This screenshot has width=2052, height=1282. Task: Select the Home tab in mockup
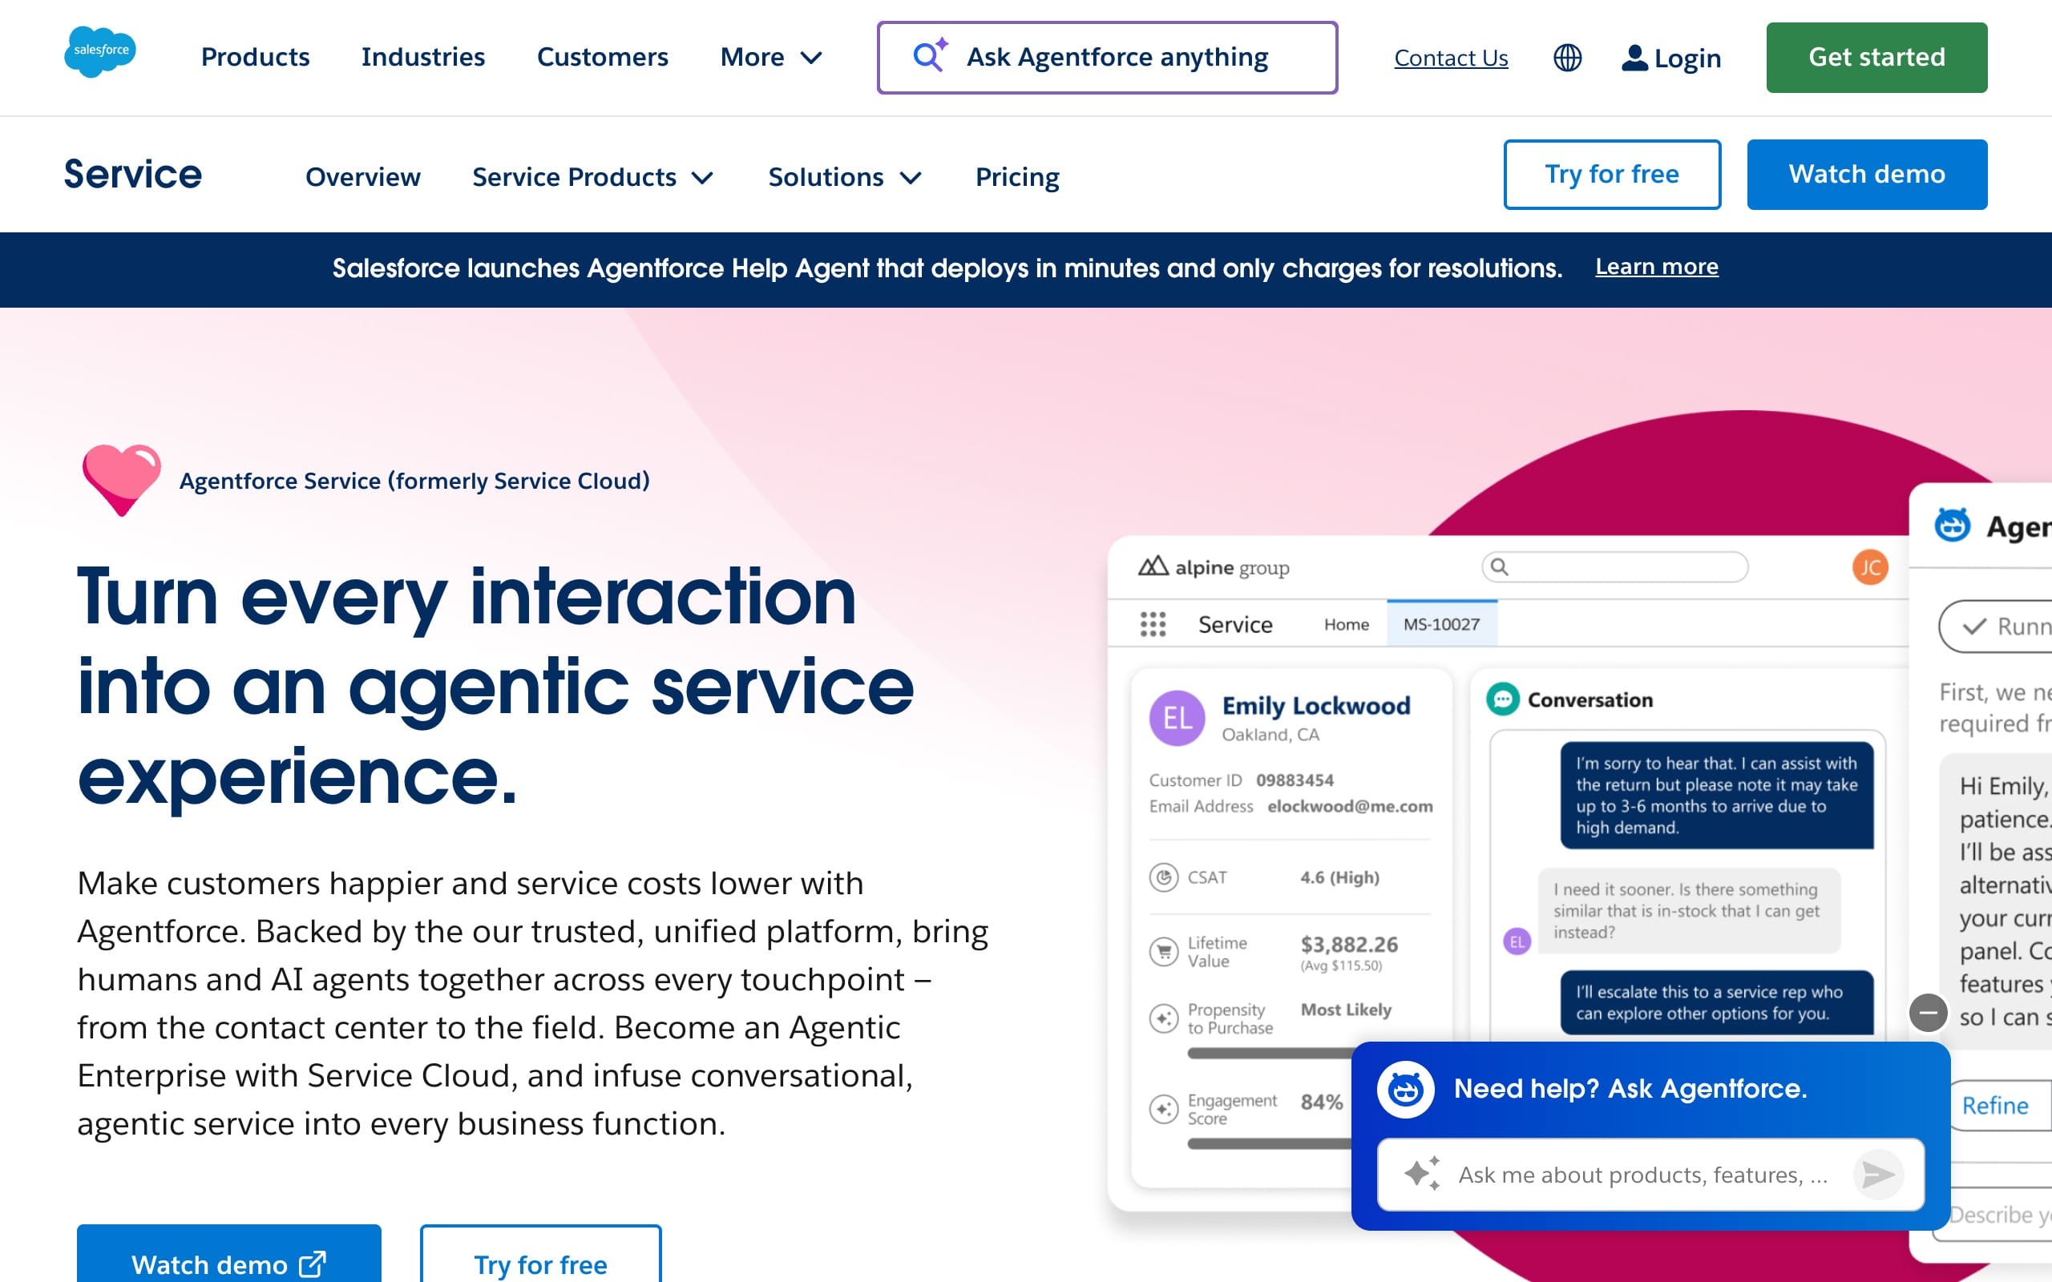[1347, 624]
